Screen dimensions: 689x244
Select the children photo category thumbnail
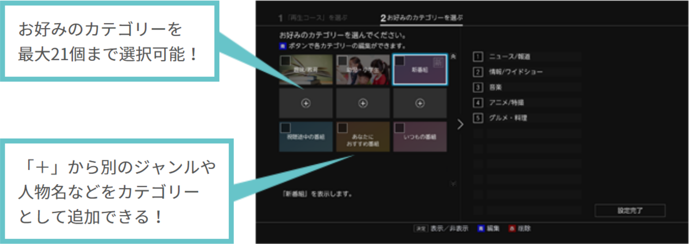[x=363, y=70]
